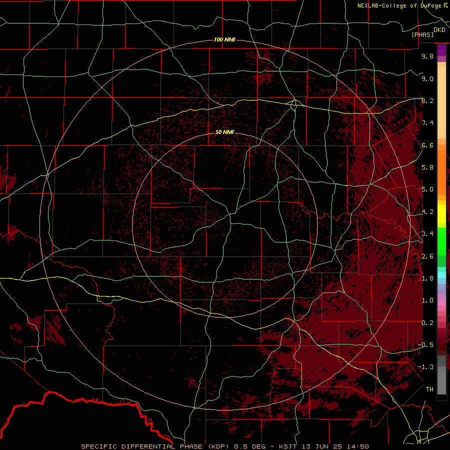Click the 9.8 color scale value
This screenshot has width=450, height=450.
pyautogui.click(x=427, y=56)
